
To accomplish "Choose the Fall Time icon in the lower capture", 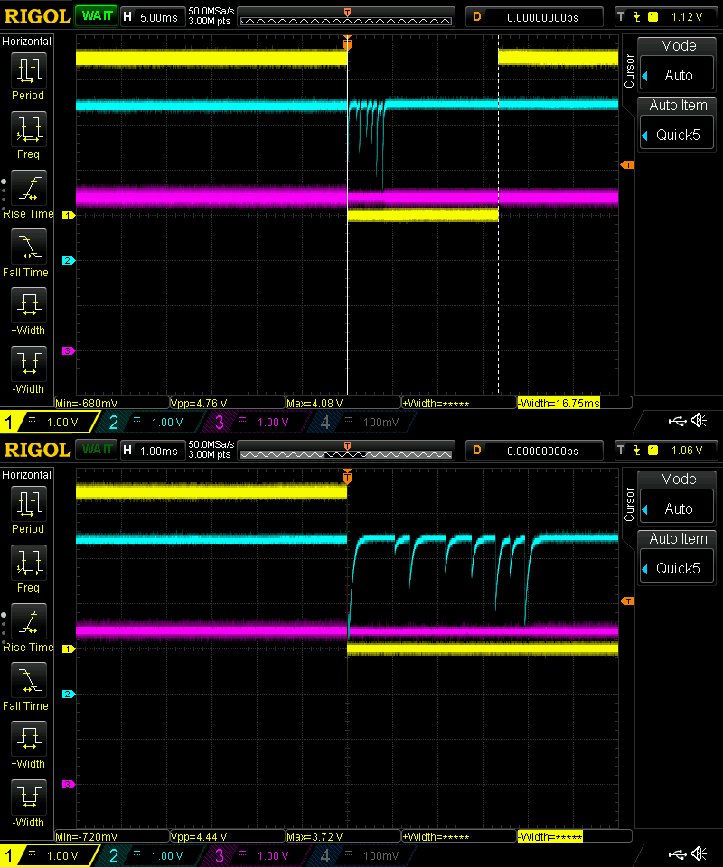I will click(x=29, y=679).
